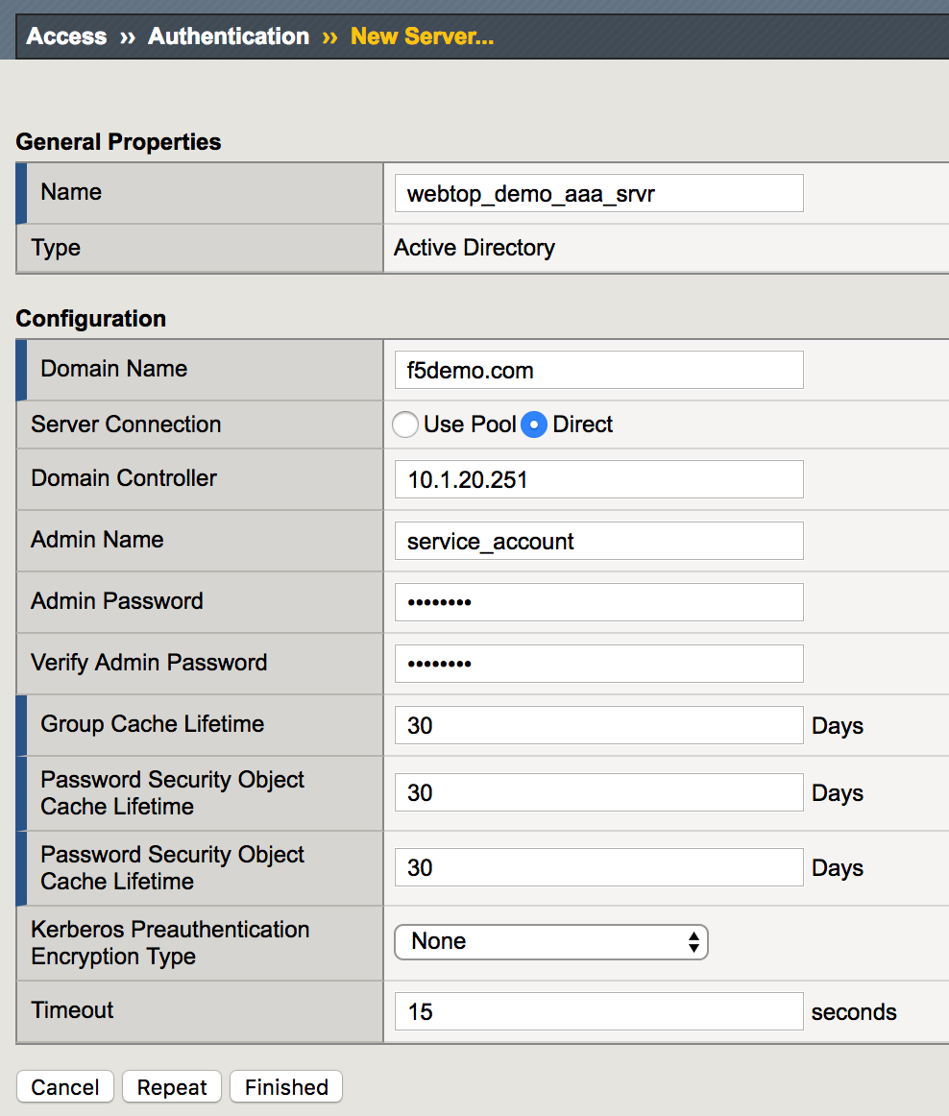Click the Configuration section heading
The image size is (949, 1116).
point(90,318)
